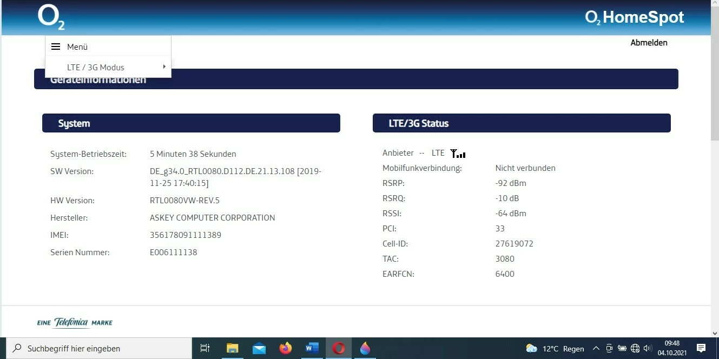Click the LTE signal strength icon

coord(458,154)
